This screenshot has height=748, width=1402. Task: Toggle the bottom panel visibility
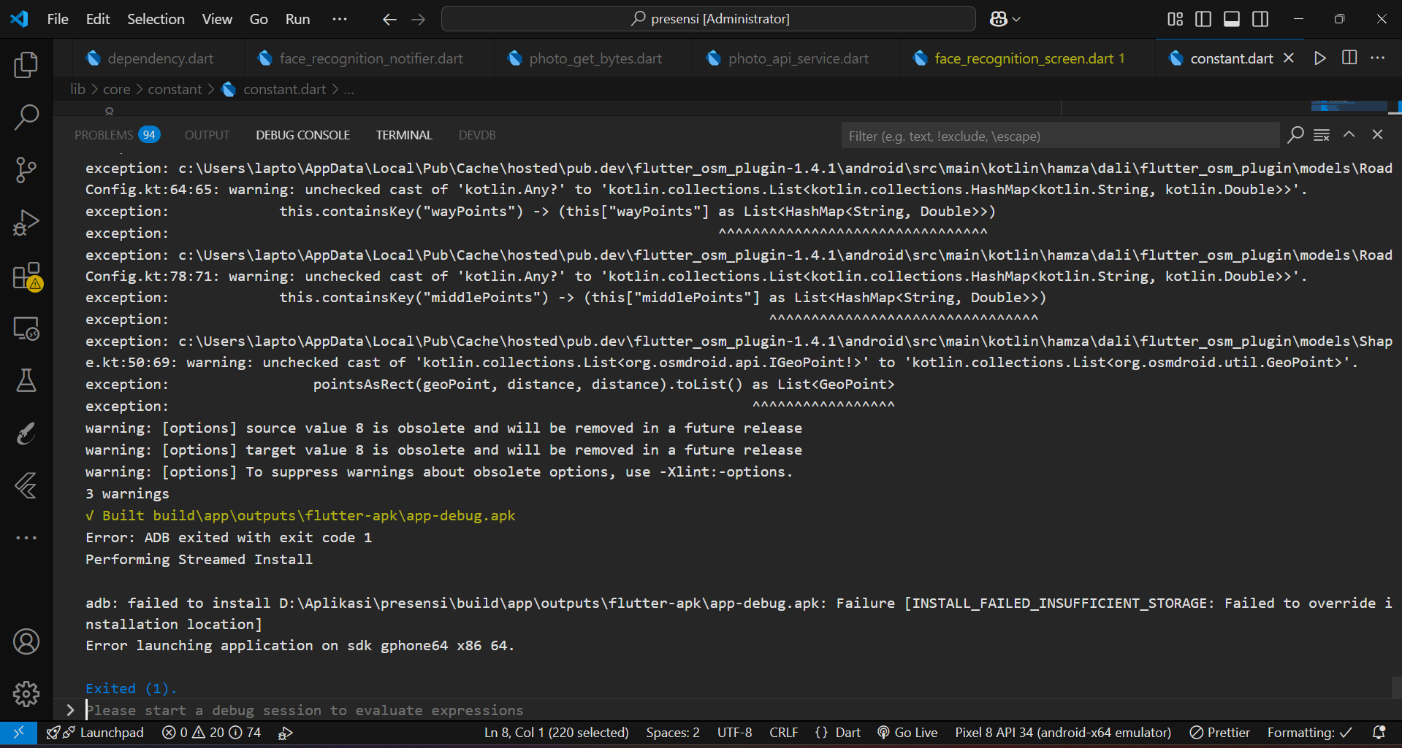point(1231,19)
